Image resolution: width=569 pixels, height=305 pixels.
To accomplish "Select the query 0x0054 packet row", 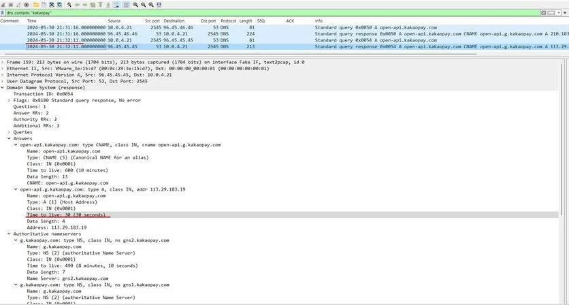I will (284, 40).
